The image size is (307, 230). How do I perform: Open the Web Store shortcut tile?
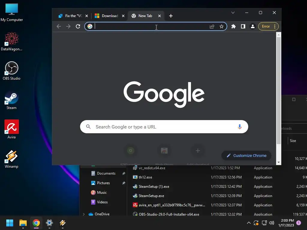coord(164,151)
